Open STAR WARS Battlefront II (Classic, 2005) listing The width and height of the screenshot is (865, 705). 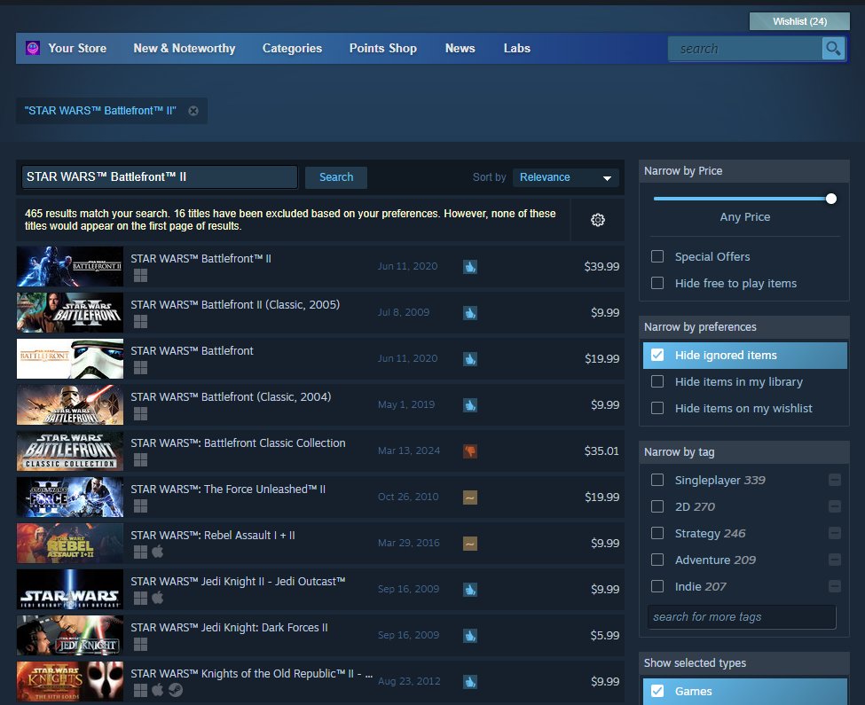[x=320, y=313]
